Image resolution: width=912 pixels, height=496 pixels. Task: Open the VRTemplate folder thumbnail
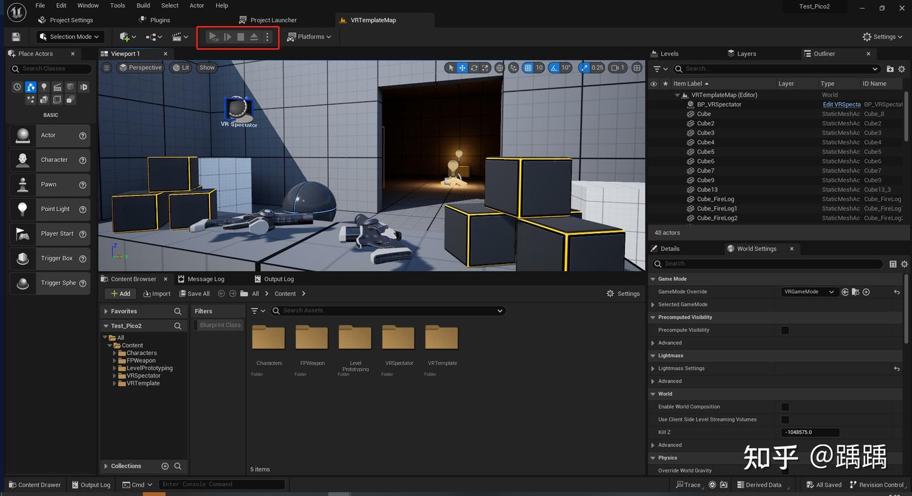tap(441, 338)
